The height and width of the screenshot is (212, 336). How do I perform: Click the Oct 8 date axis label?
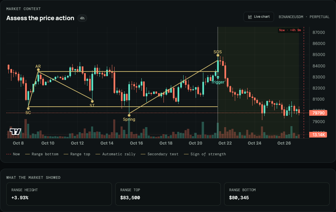(x=18, y=143)
